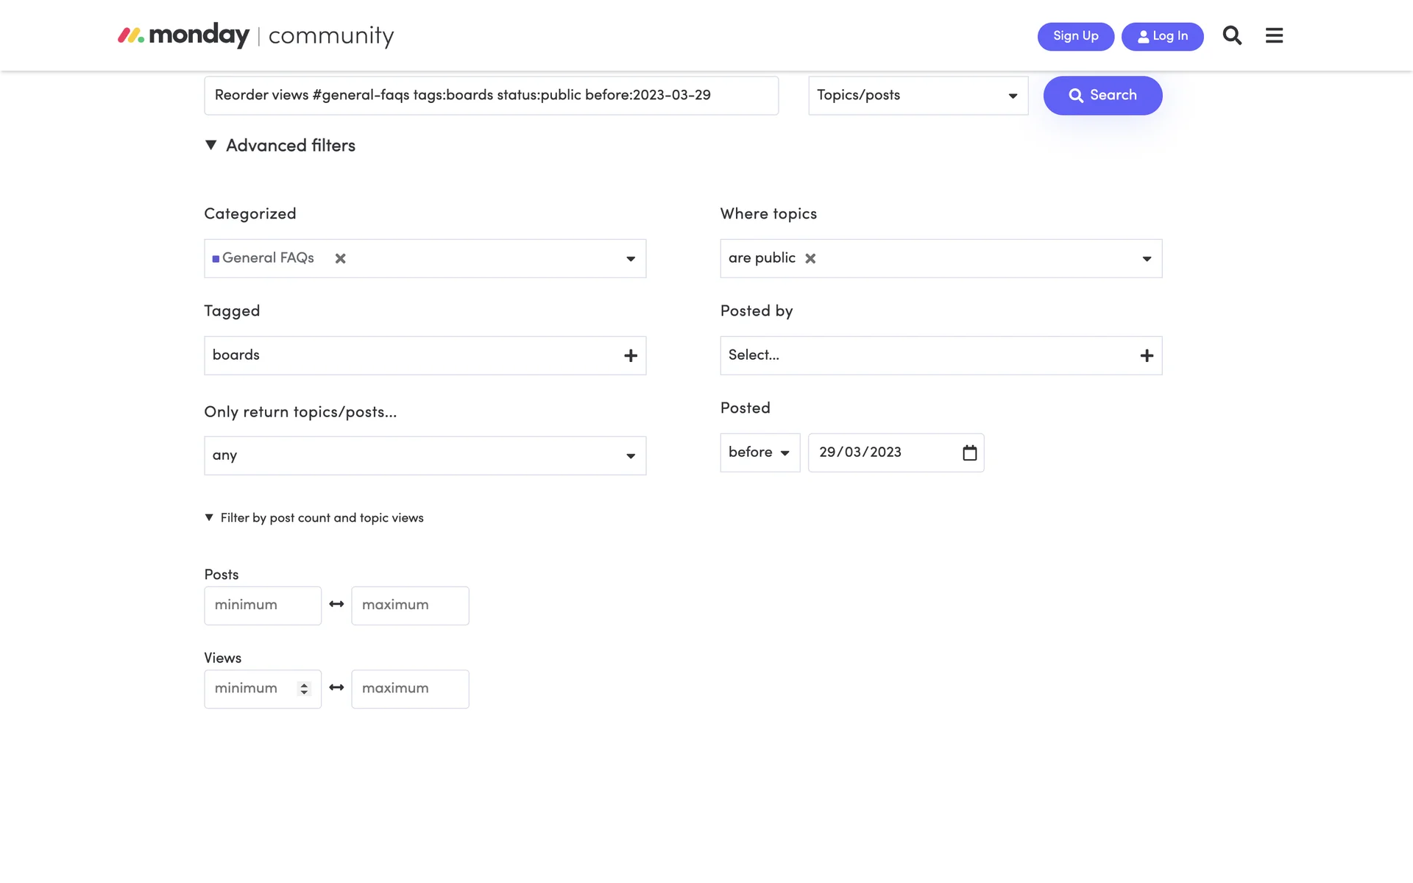
Task: Click the plus icon in Posted by field
Action: 1147,355
